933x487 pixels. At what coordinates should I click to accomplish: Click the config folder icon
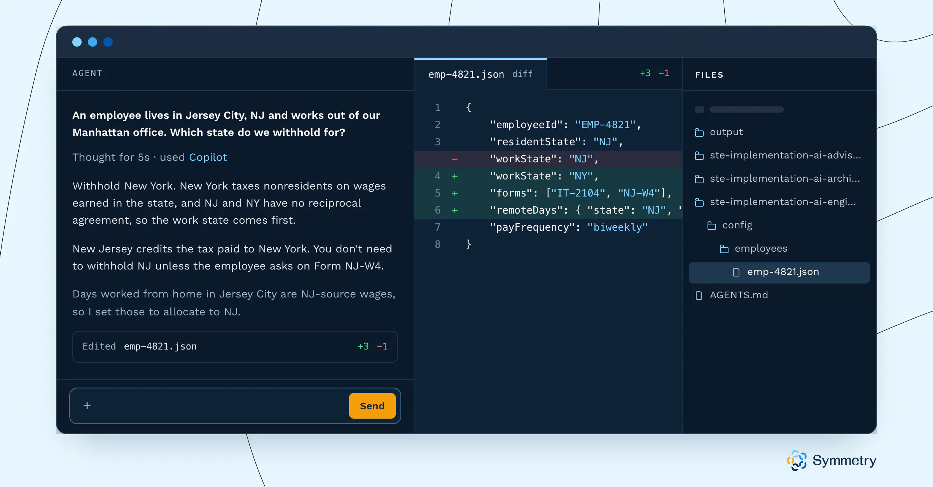[x=712, y=226]
